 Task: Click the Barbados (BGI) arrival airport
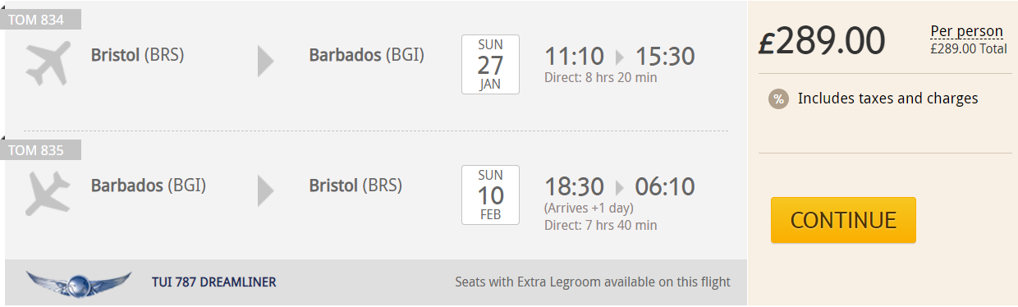click(x=367, y=55)
